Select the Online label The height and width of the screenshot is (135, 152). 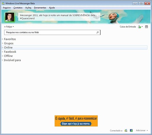click(8, 47)
